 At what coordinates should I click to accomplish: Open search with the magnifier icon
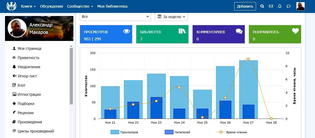coord(262,6)
